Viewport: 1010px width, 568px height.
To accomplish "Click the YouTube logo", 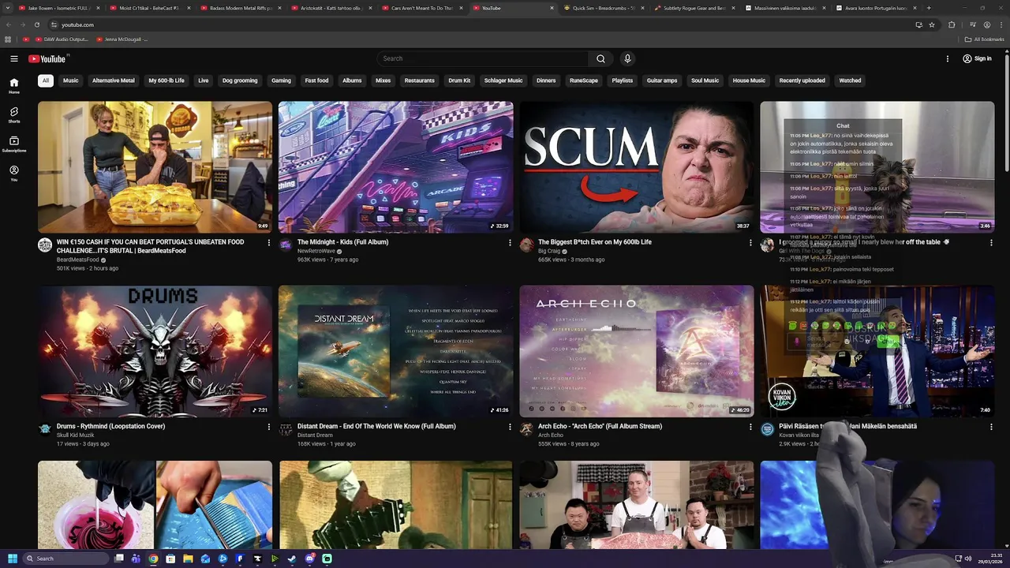I will tap(48, 58).
